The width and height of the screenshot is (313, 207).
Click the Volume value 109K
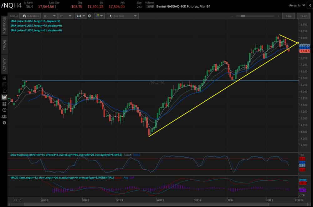[x=150, y=7]
